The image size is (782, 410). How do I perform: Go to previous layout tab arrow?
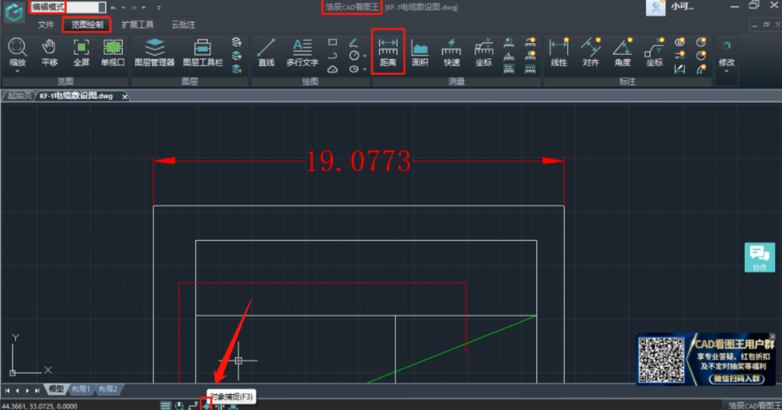(18, 390)
